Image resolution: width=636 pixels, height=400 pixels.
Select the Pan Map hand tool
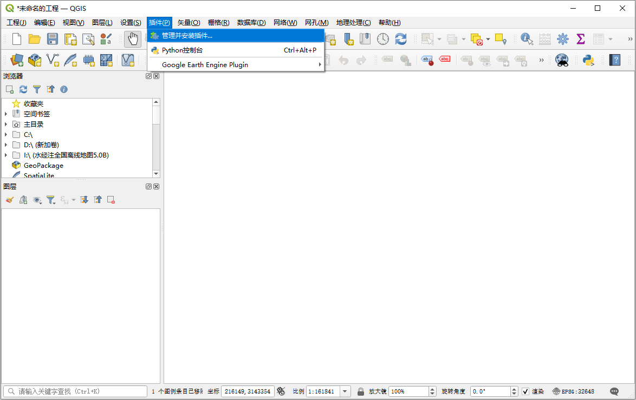133,39
